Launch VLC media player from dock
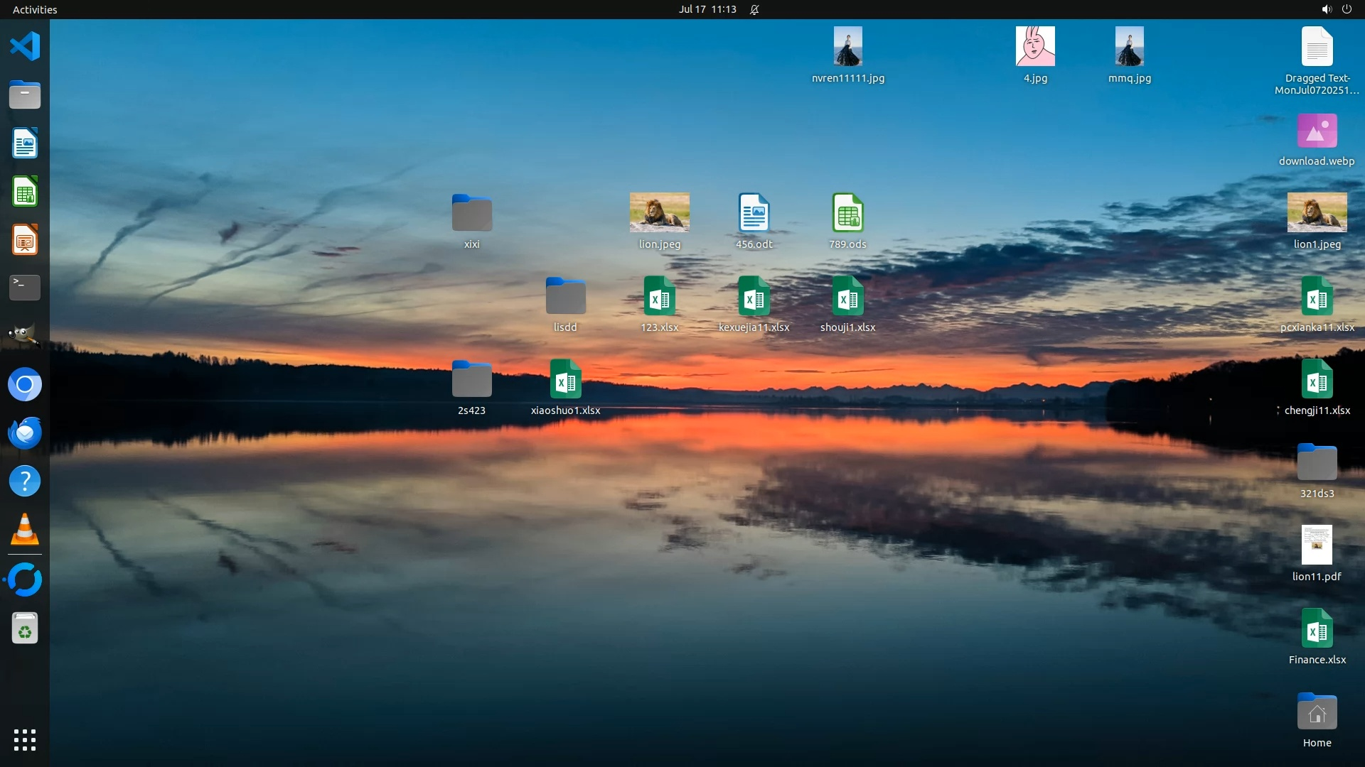Image resolution: width=1365 pixels, height=767 pixels. coord(25,530)
